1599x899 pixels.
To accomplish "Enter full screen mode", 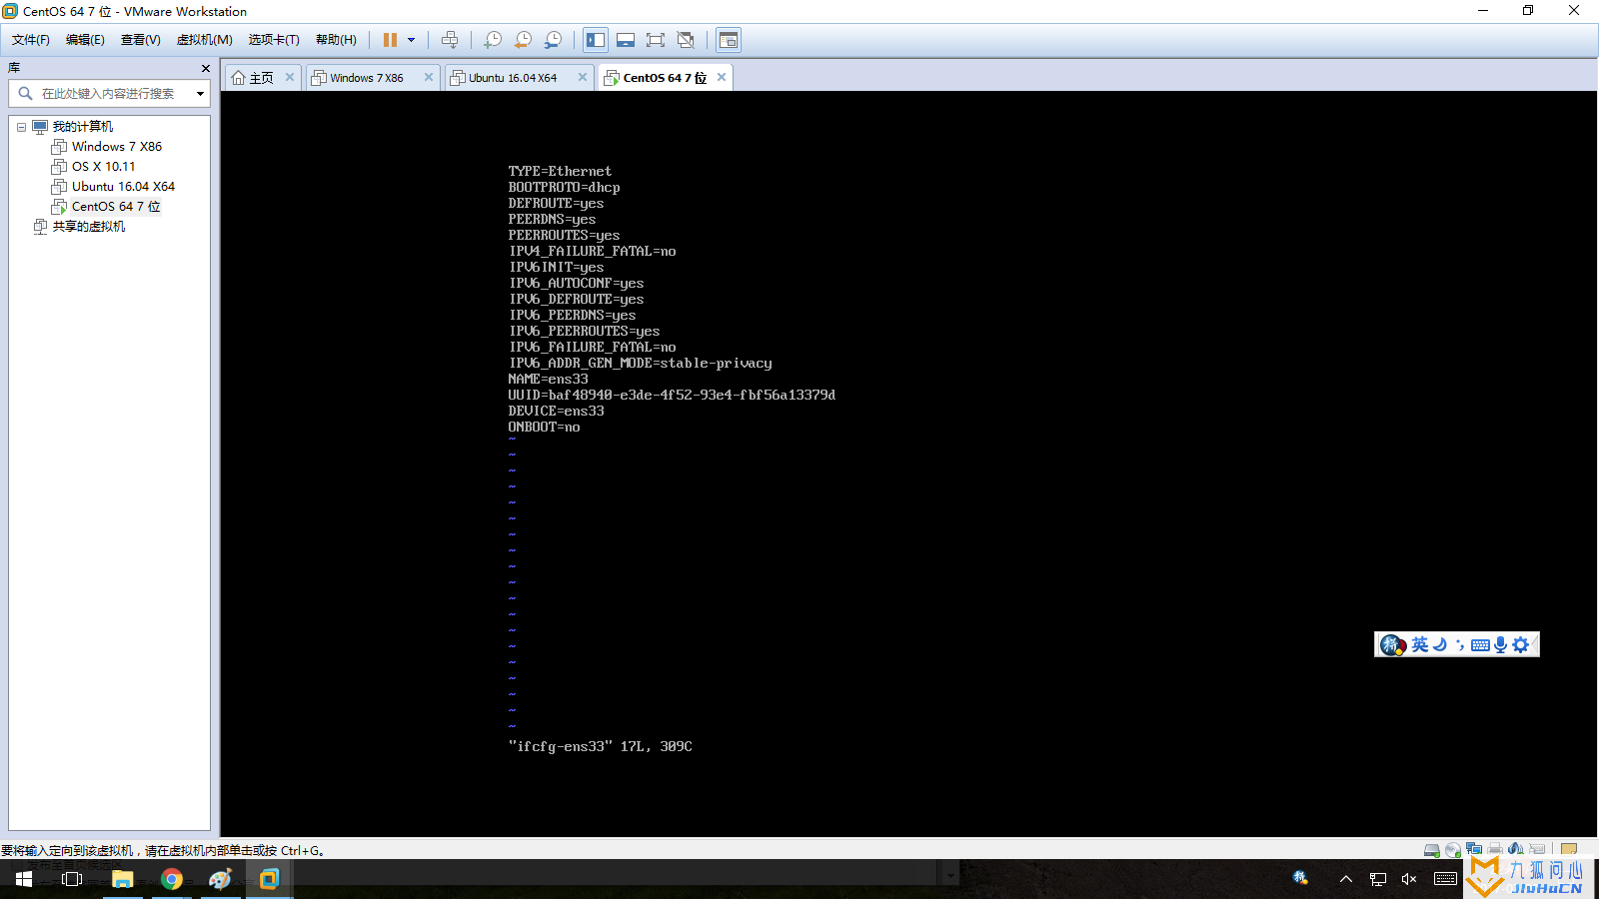I will coord(656,40).
